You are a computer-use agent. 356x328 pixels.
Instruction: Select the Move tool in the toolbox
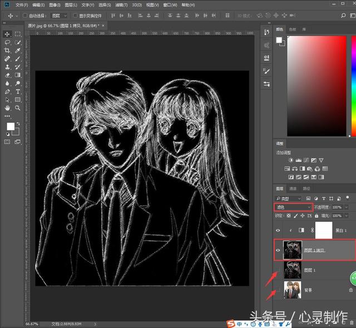click(7, 34)
